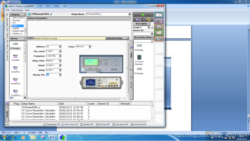250x141 pixels.
Task: Check the WGFMU Utility category checkbox
Action: [x=11, y=31]
